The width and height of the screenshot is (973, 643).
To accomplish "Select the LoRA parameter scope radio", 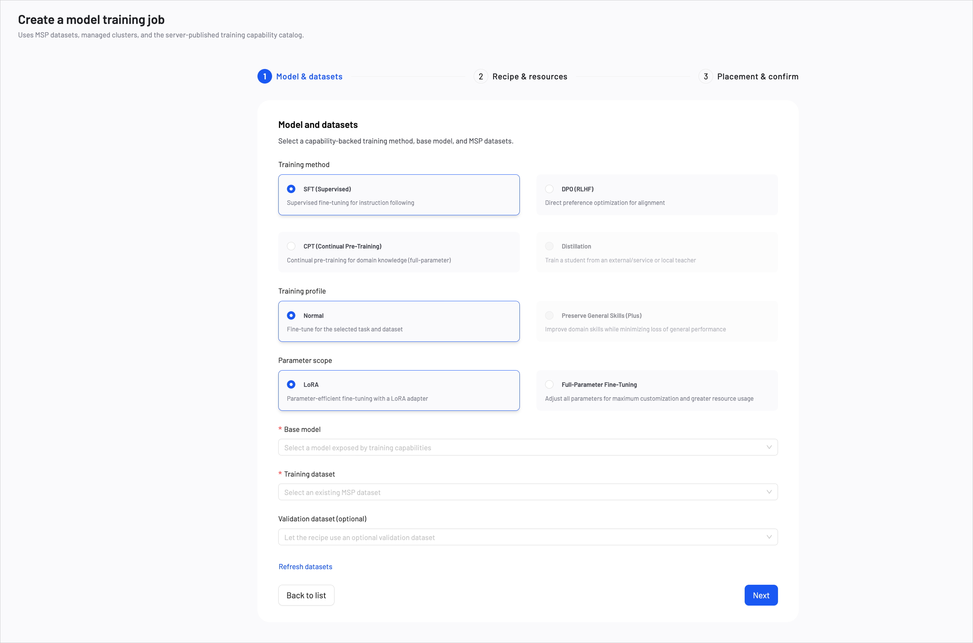I will pos(291,384).
